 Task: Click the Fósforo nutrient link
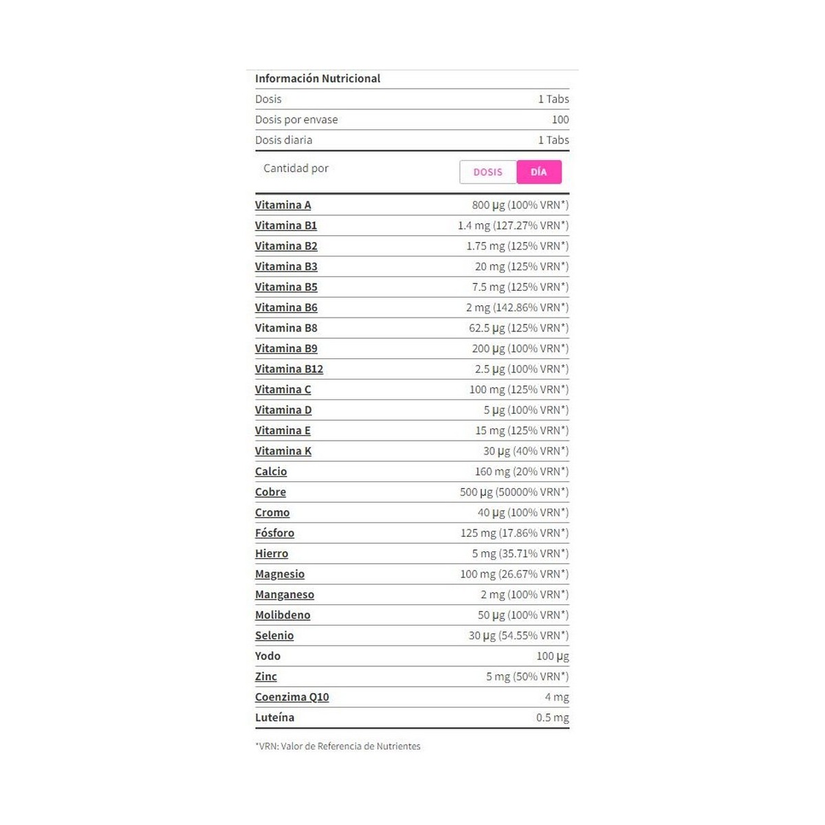[x=274, y=533]
